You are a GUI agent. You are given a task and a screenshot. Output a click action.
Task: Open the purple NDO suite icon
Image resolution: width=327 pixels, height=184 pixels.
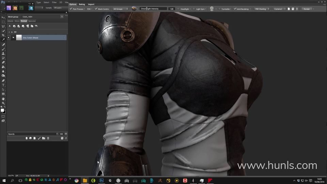pos(9,8)
